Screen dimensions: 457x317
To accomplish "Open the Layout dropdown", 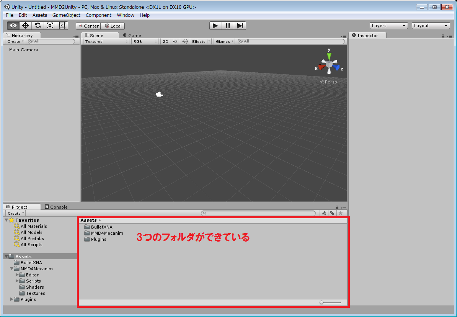I will [431, 26].
